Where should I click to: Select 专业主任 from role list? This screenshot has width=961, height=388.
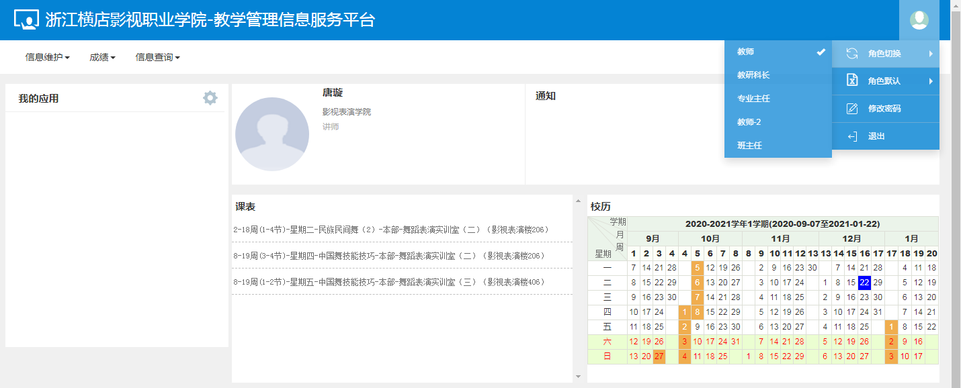pyautogui.click(x=753, y=99)
